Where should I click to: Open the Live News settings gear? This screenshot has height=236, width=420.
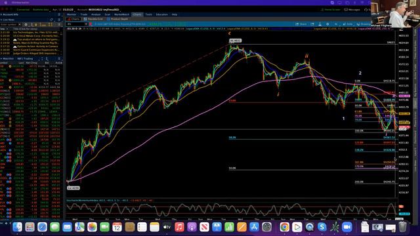pos(26,25)
